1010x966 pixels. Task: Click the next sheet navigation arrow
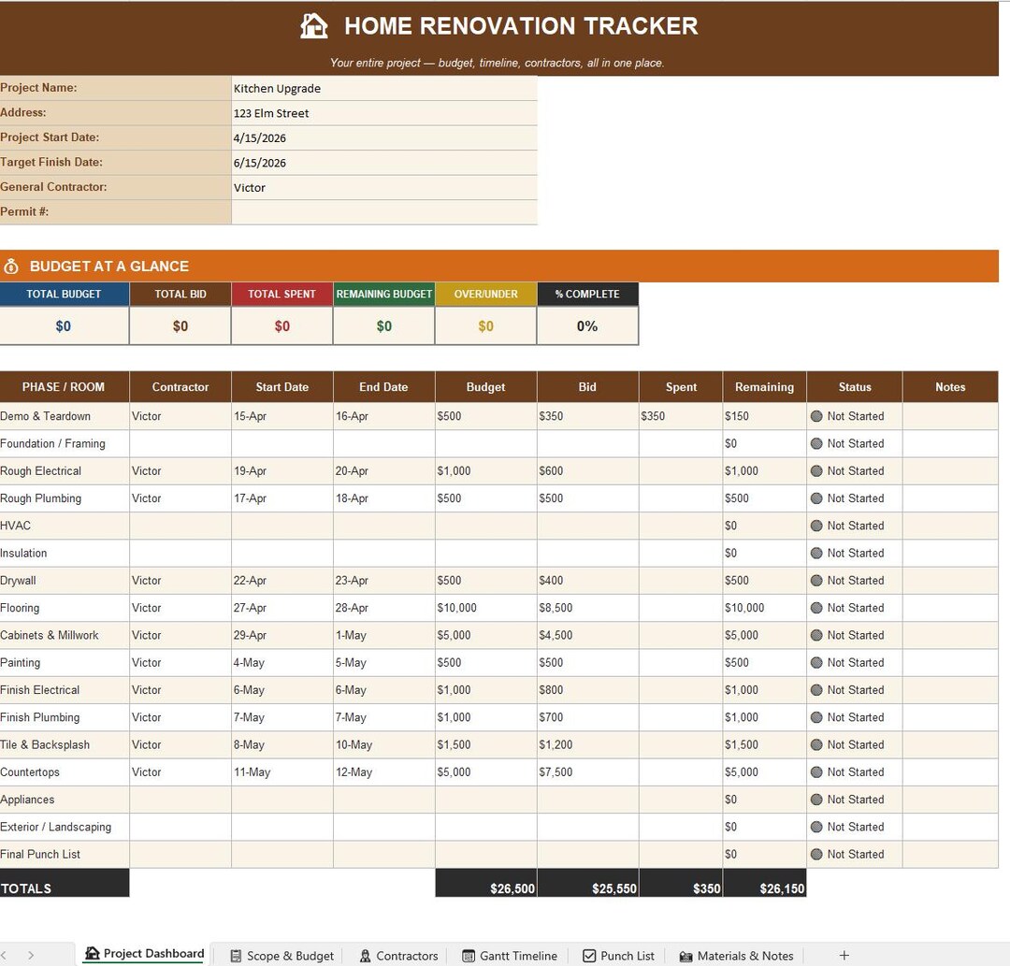coord(30,956)
